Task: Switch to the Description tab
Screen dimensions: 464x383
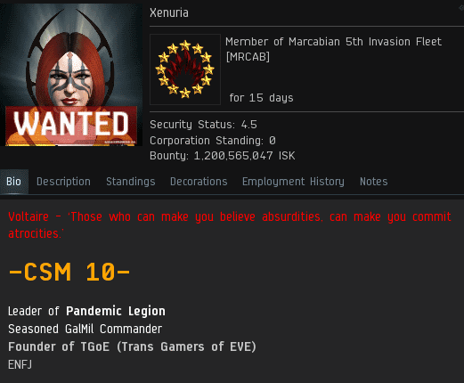Action: tap(63, 182)
